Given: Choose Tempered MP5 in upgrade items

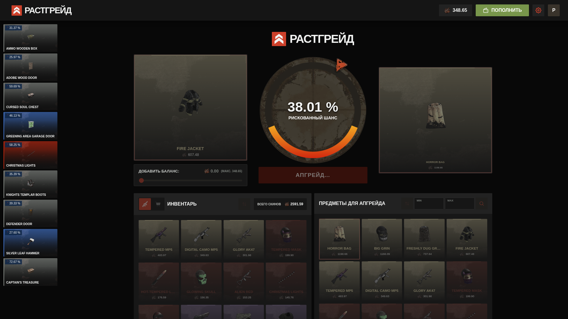Looking at the screenshot, I should tap(339, 281).
